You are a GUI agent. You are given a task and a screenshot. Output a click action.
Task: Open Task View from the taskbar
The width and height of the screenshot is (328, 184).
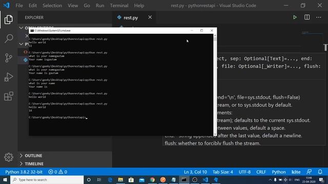click(99, 179)
